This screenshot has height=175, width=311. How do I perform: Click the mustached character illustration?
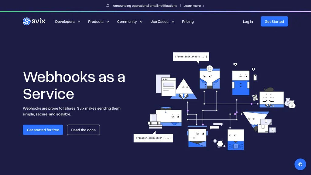click(x=272, y=98)
